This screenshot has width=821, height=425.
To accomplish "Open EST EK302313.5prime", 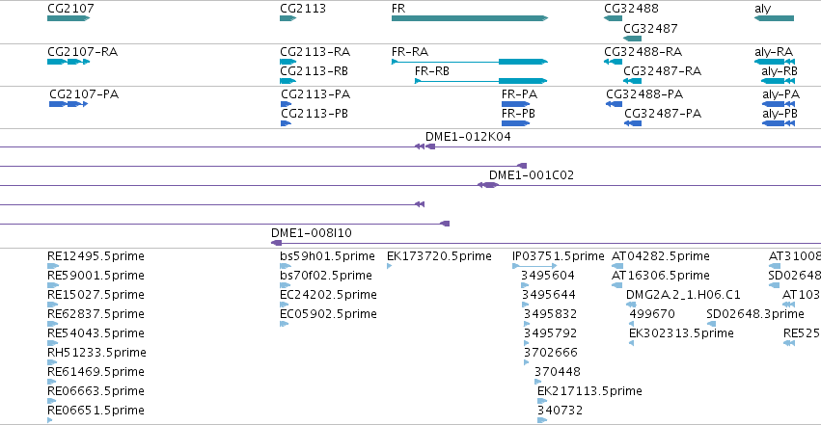I will (x=632, y=343).
